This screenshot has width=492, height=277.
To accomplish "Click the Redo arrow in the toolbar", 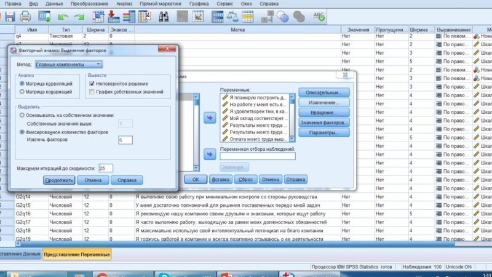I will point(79,16).
